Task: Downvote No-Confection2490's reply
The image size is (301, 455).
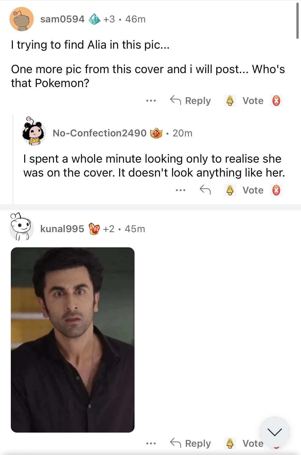Action: pyautogui.click(x=276, y=190)
